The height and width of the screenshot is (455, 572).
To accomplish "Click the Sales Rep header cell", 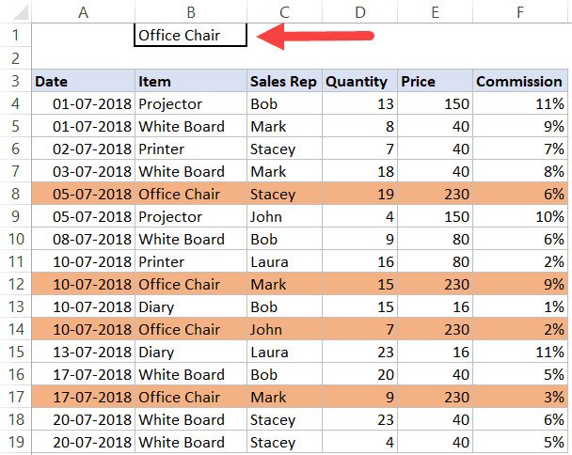I will (x=284, y=82).
